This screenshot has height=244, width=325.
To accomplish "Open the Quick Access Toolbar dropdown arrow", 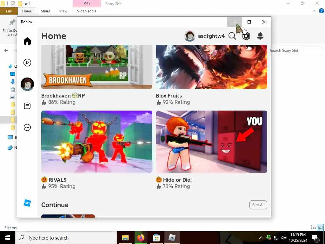I will [26, 4].
